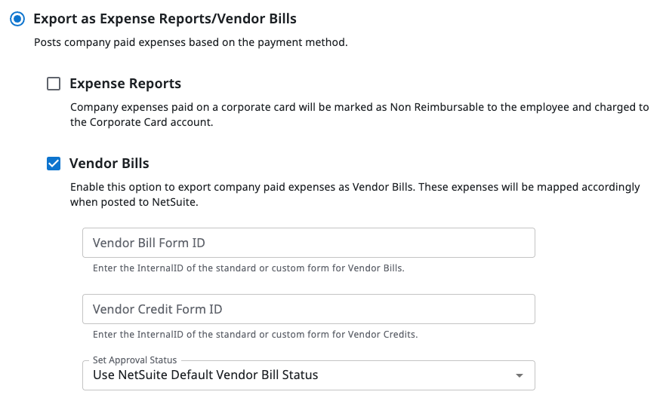Screen dimensions: 666x404
Task: Click the 'Vendor Bills' heading text
Action: coord(109,164)
